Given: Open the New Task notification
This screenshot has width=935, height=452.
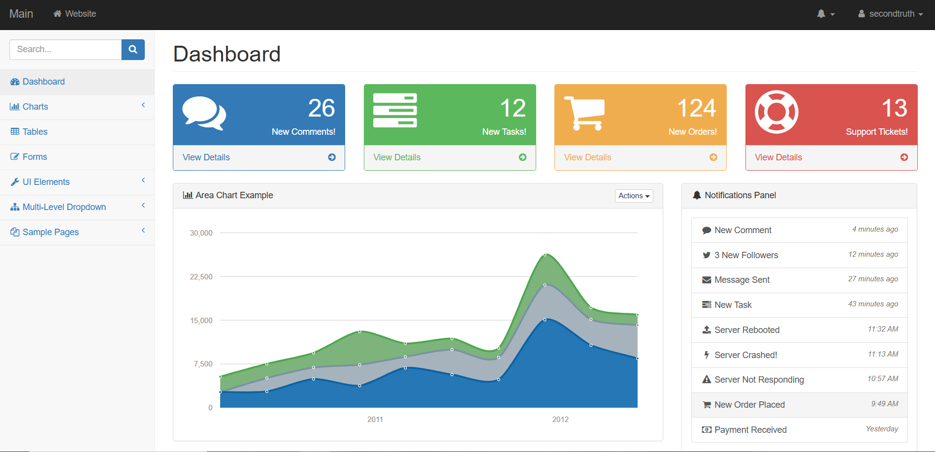Looking at the screenshot, I should (800, 305).
